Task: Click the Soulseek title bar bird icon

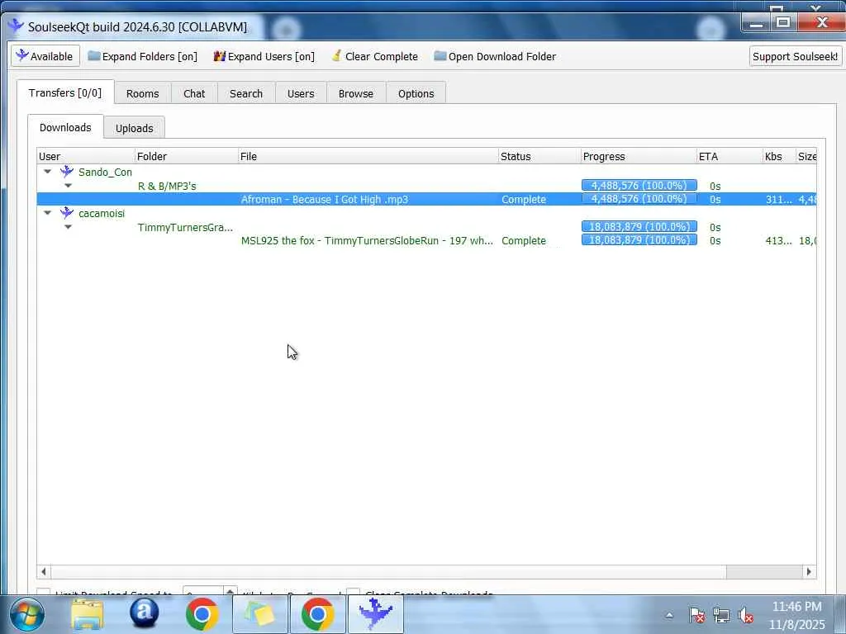Action: pos(16,26)
